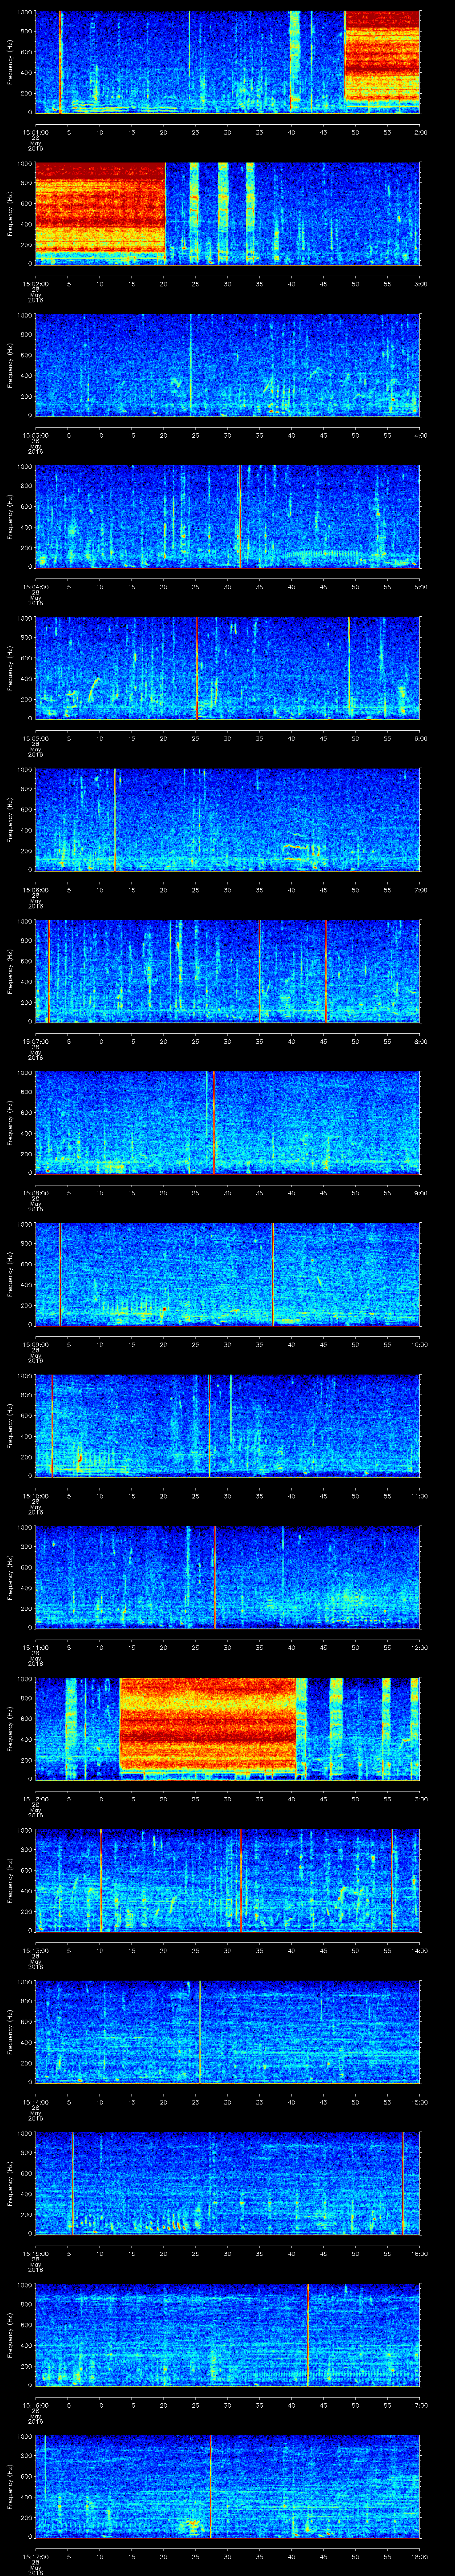455x2576 pixels.
Task: Open the spectrogram panel labeled 15:14:00
Action: tap(228, 2032)
